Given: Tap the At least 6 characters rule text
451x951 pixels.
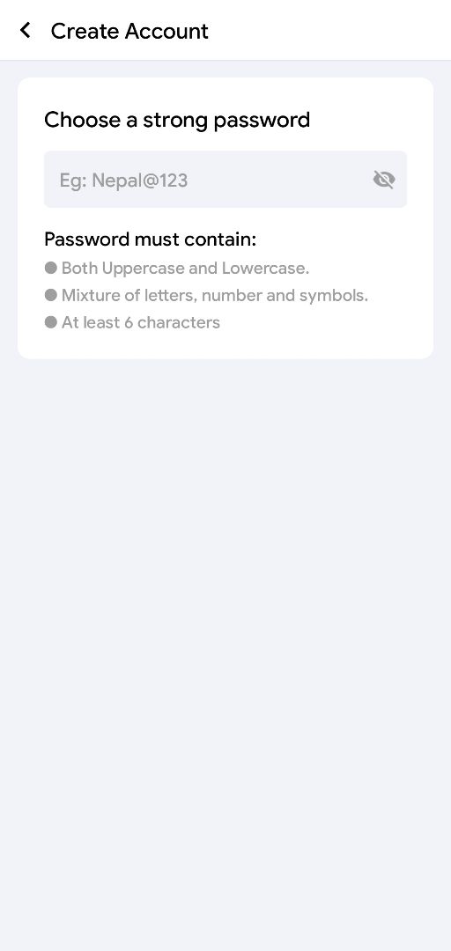Looking at the screenshot, I should [141, 322].
